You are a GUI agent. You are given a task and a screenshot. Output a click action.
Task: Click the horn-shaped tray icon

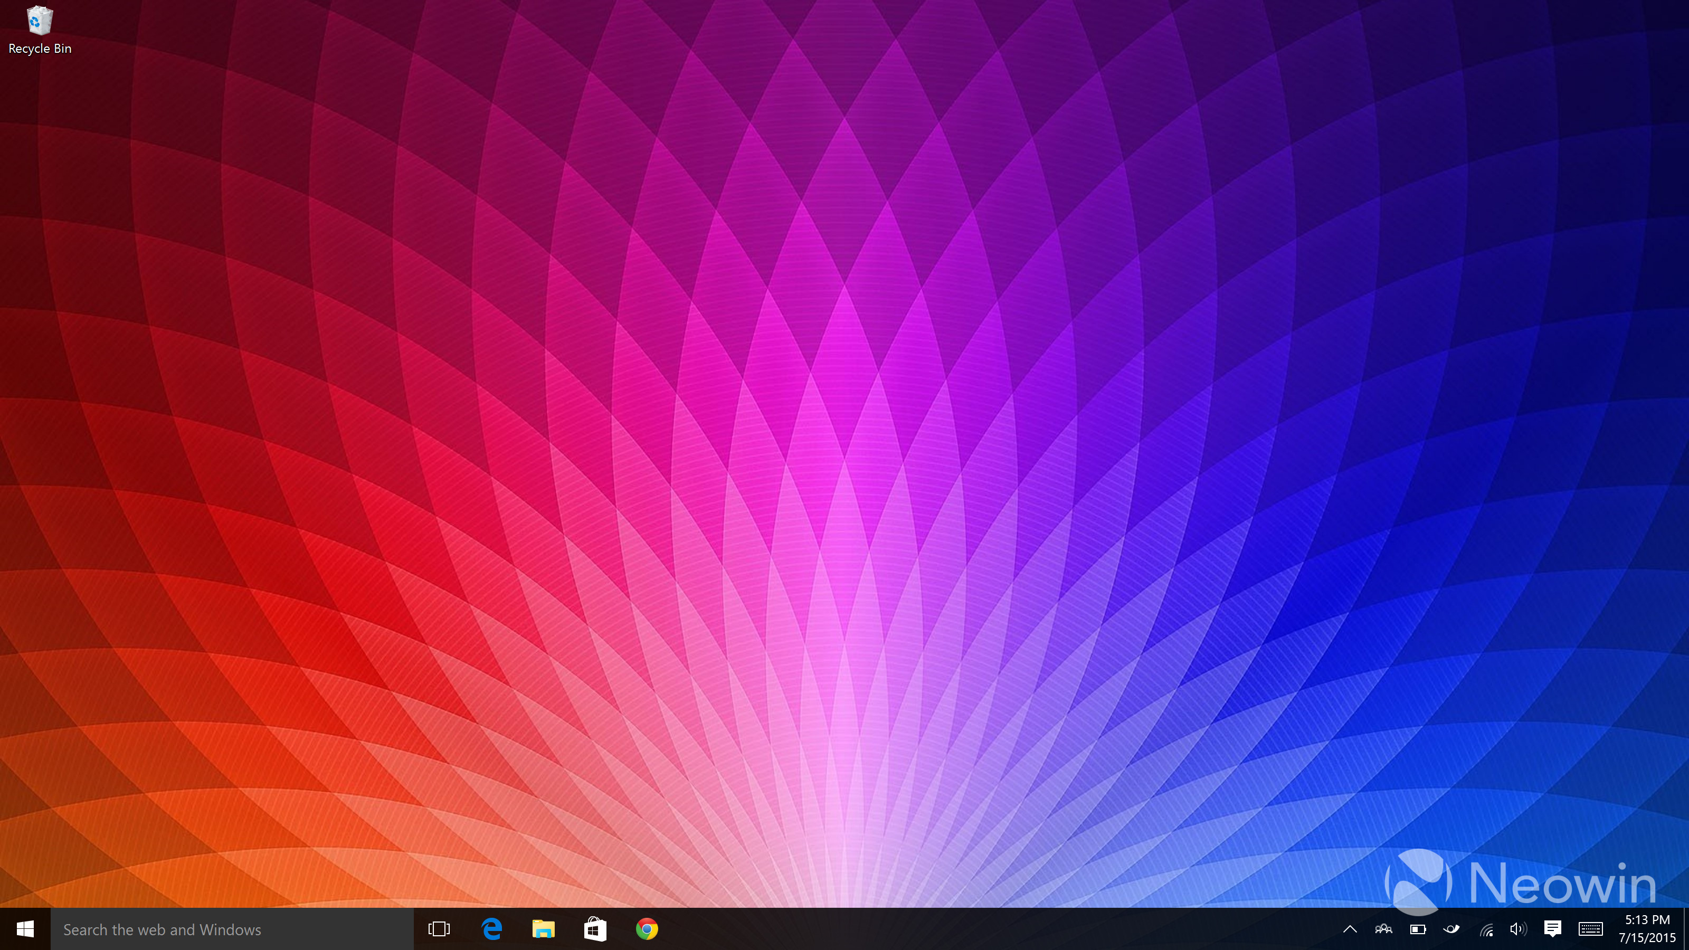(1451, 929)
